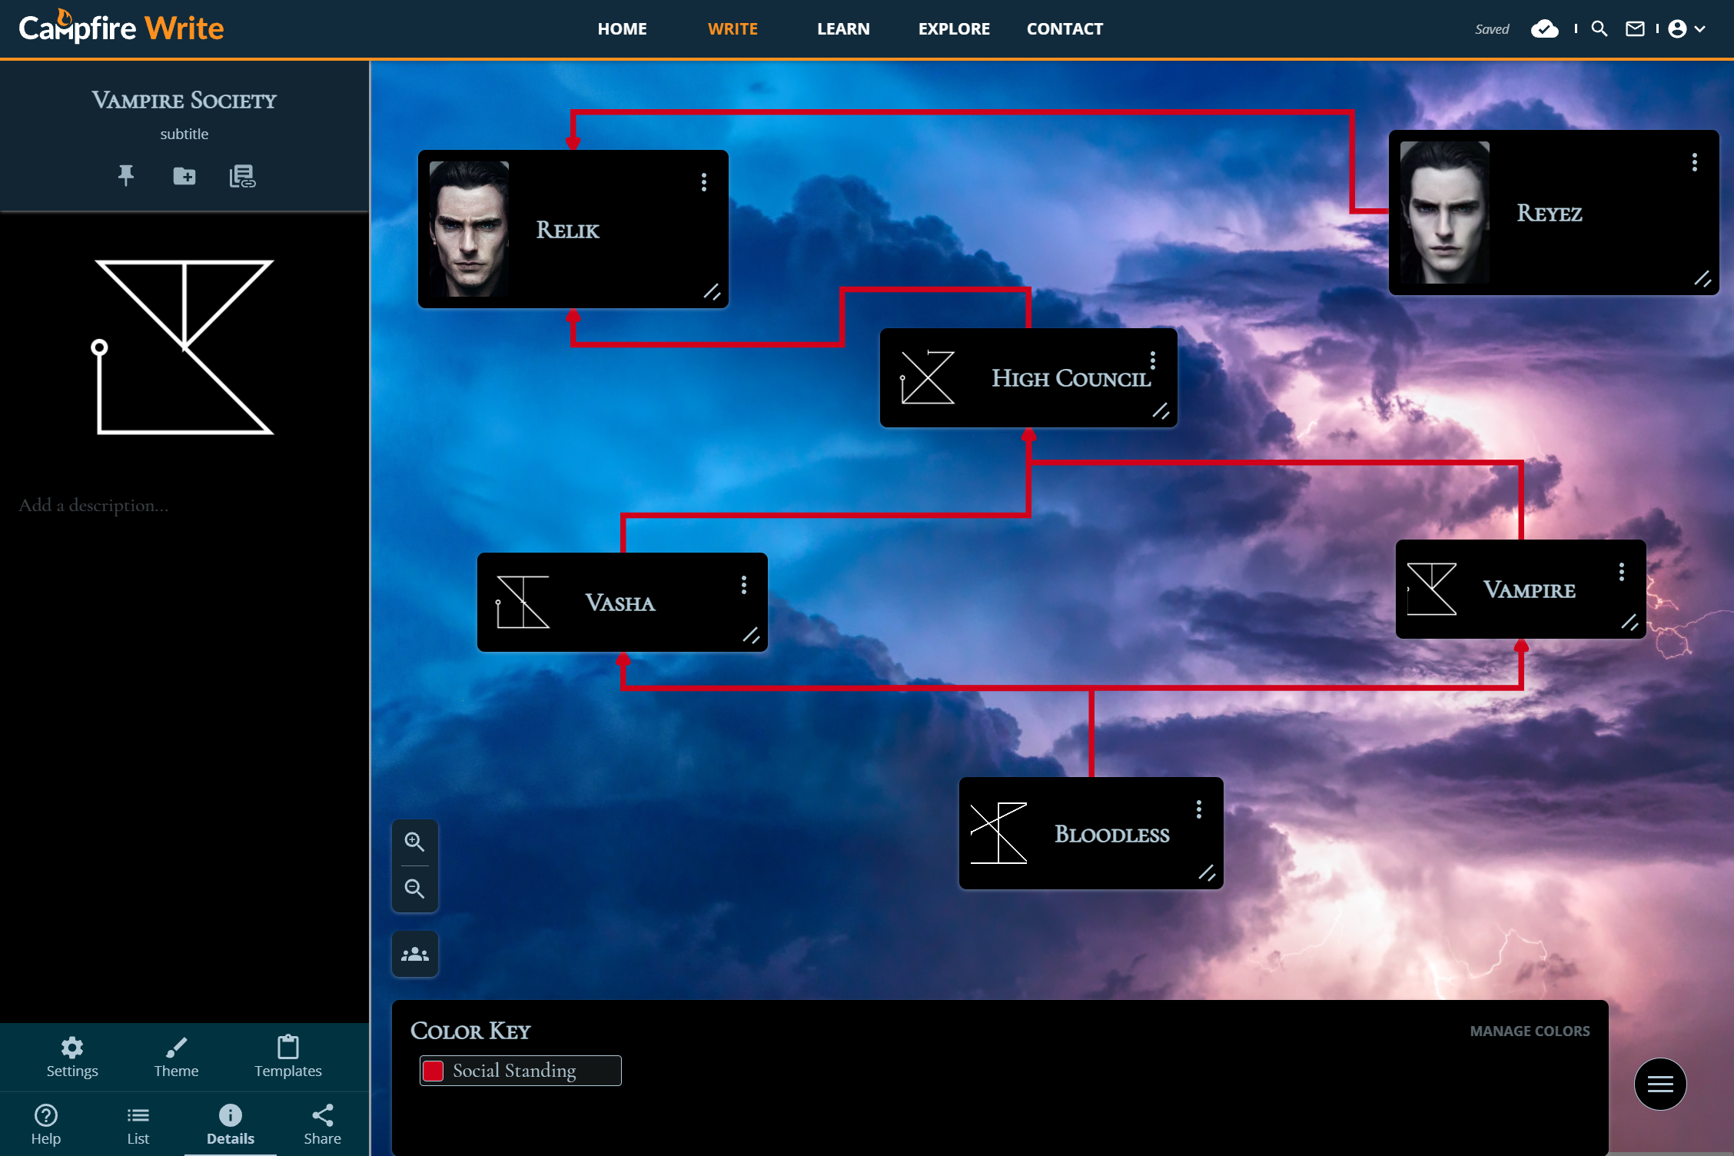This screenshot has width=1734, height=1156.
Task: Click Manage Colors link
Action: (1530, 1031)
